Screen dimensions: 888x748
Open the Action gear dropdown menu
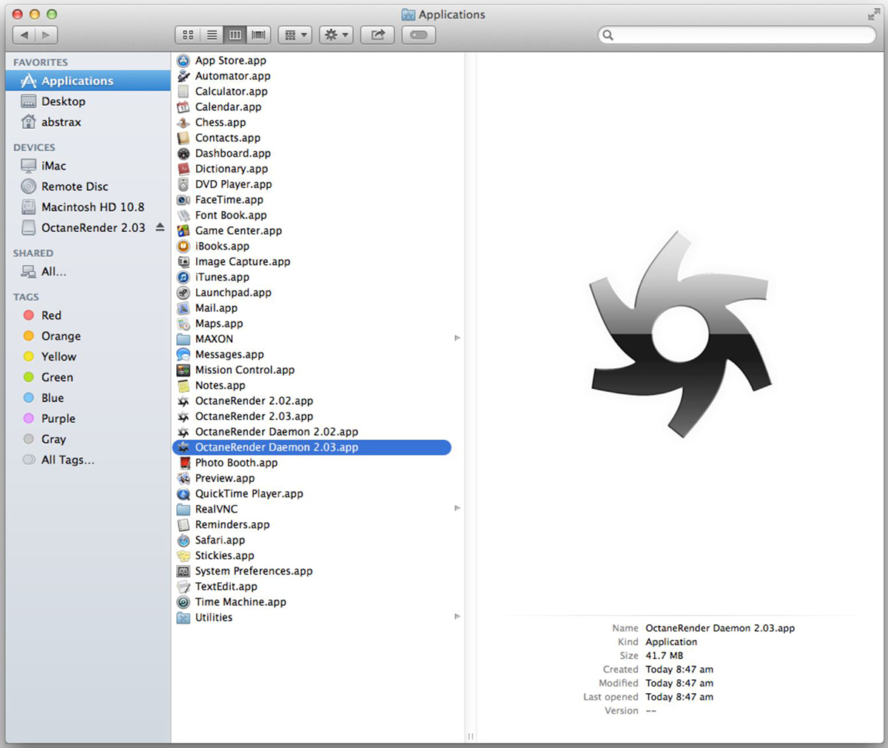[336, 35]
